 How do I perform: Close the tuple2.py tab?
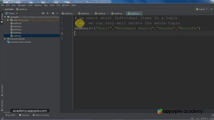(91, 13)
